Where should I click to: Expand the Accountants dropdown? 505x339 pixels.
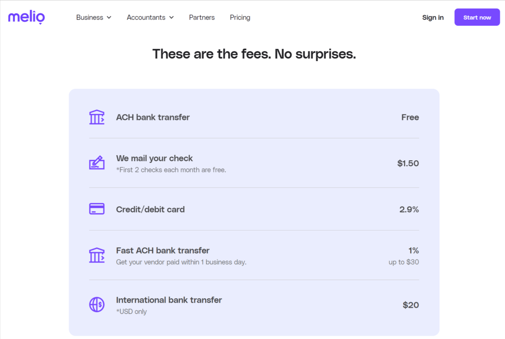click(x=146, y=17)
